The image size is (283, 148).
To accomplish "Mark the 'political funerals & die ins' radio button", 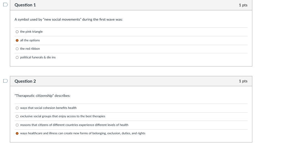I will 17,57.
